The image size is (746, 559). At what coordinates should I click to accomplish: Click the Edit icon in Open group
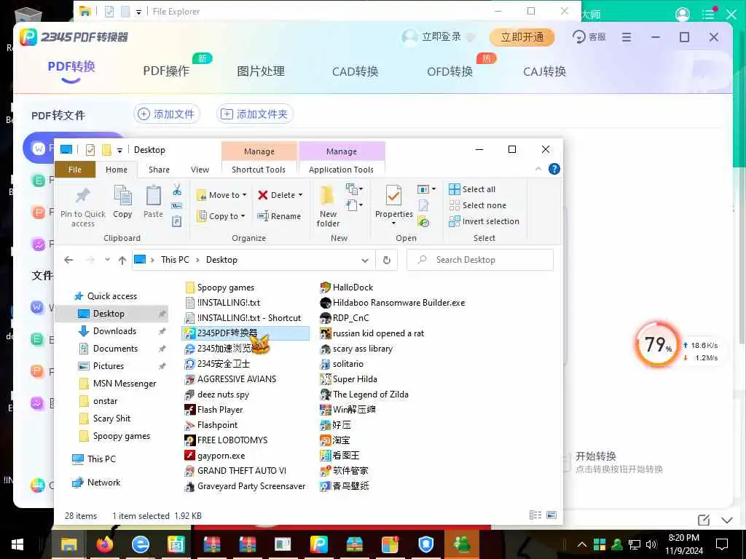click(423, 205)
